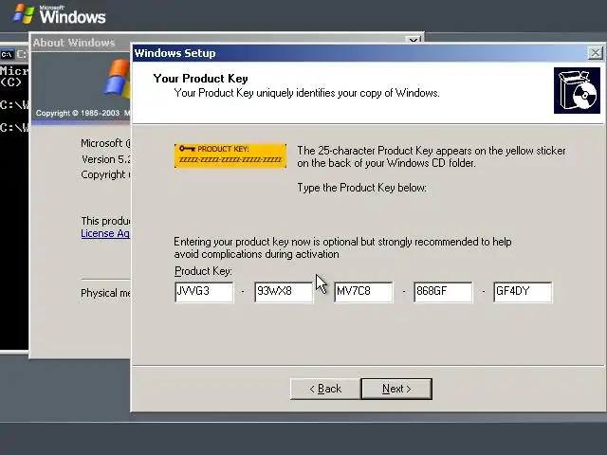Click the Windows flag logo at top-left
This screenshot has height=455, width=607.
24,14
